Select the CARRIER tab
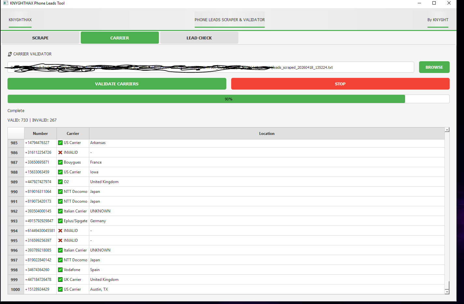464x304 pixels. pos(120,38)
